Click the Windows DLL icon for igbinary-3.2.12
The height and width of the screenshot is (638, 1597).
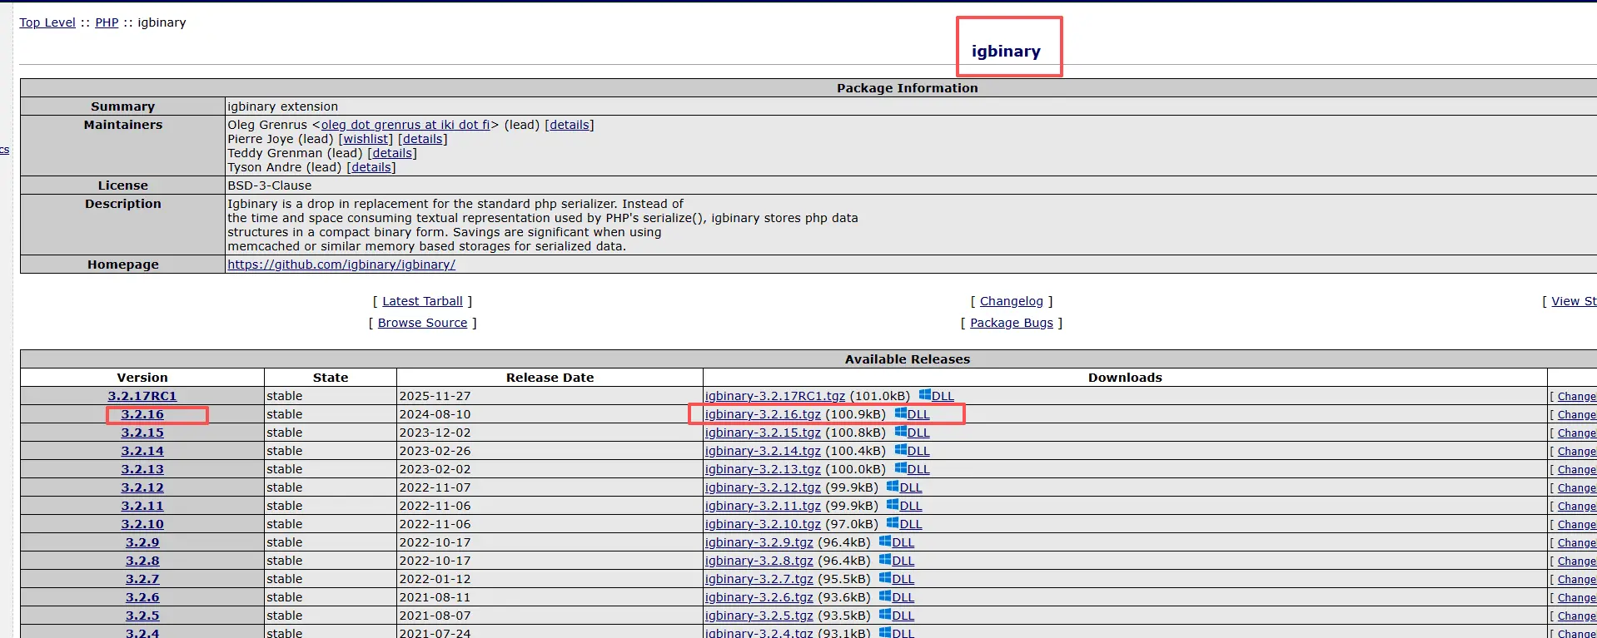893,487
